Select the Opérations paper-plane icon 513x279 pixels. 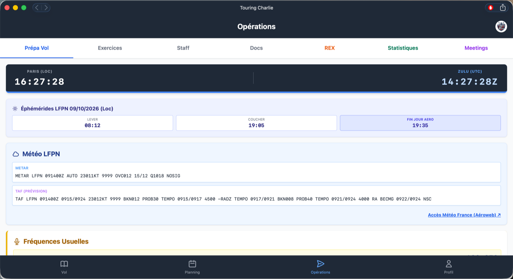point(321,264)
